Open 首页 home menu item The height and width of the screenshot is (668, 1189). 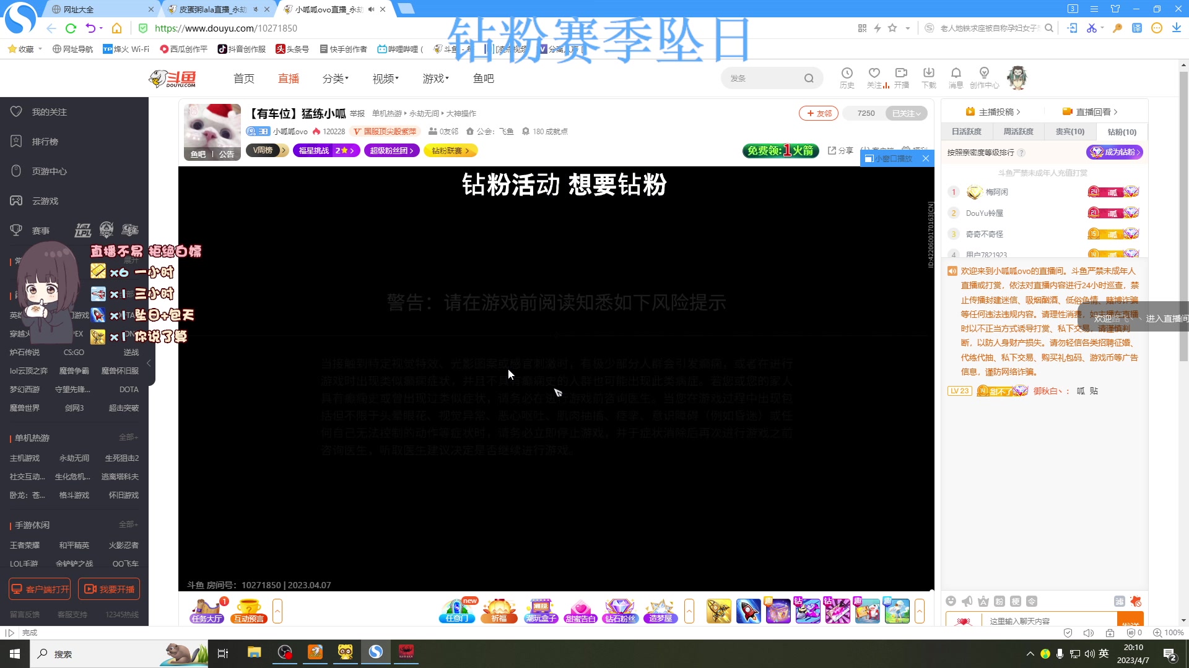tap(244, 79)
